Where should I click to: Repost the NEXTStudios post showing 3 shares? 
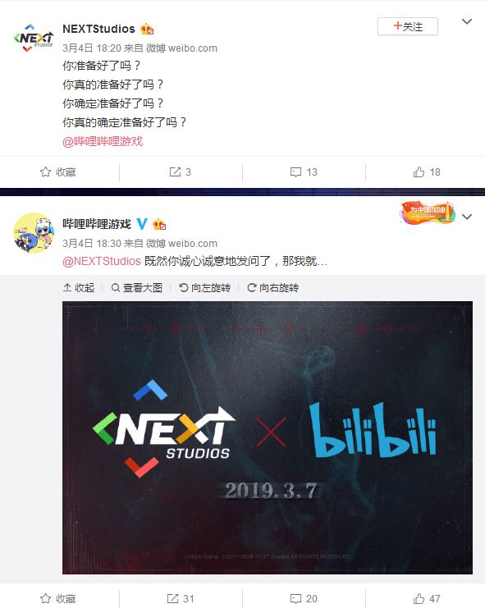coord(181,172)
